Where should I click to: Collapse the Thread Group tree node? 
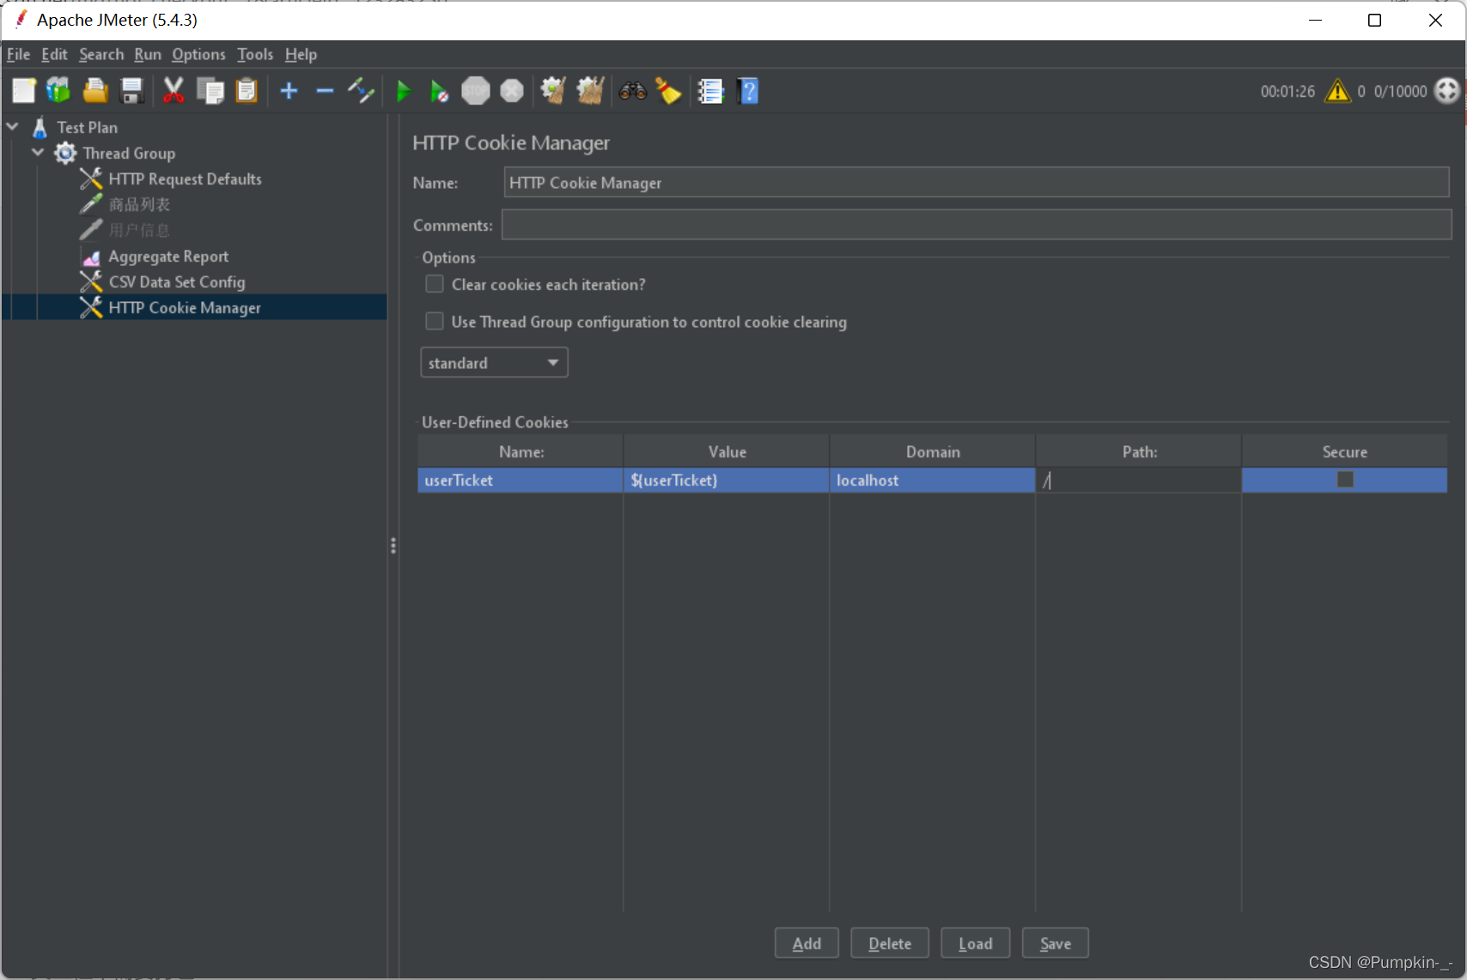point(38,153)
